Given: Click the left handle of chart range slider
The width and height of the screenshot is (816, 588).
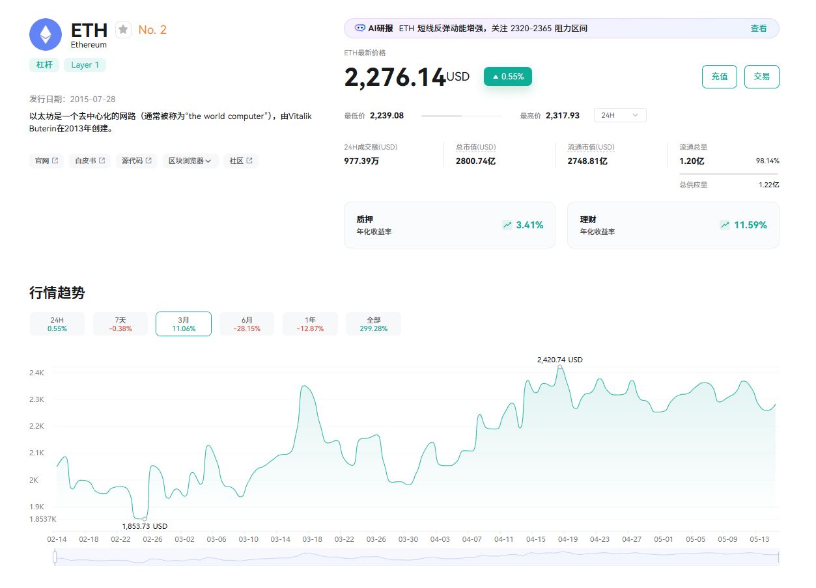Looking at the screenshot, I should pos(55,557).
